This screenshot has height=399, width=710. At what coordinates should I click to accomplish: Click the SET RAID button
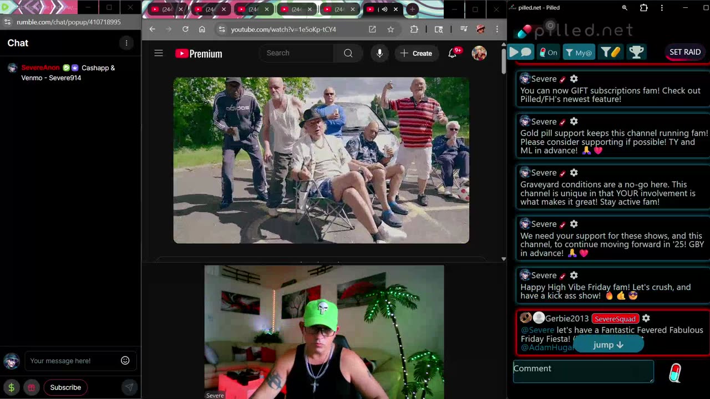pyautogui.click(x=685, y=52)
